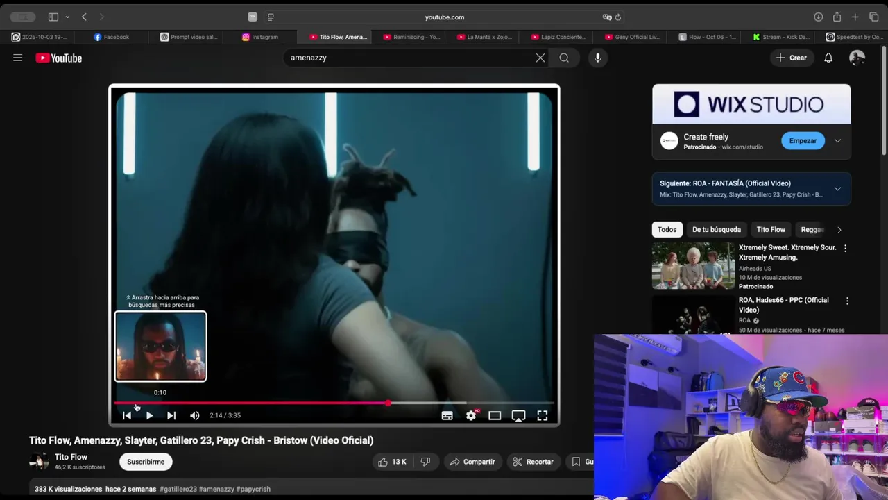This screenshot has width=888, height=500.
Task: Open options for ROA, Hades66 - PPC
Action: click(x=847, y=301)
